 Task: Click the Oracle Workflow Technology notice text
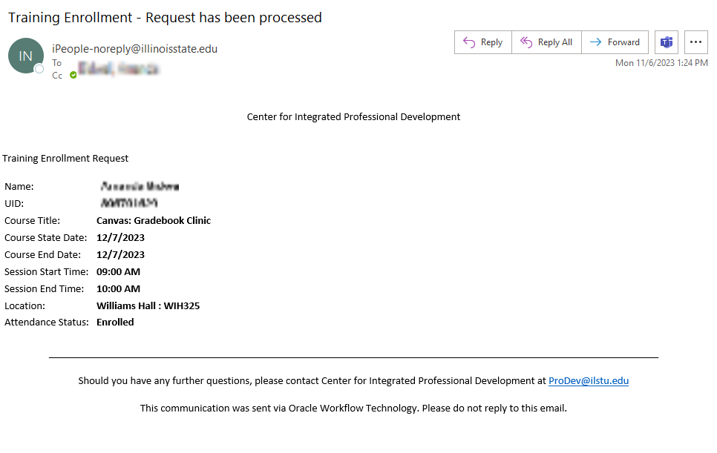coord(353,408)
